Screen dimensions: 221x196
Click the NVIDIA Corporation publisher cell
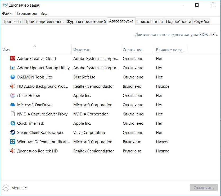pos(91,114)
